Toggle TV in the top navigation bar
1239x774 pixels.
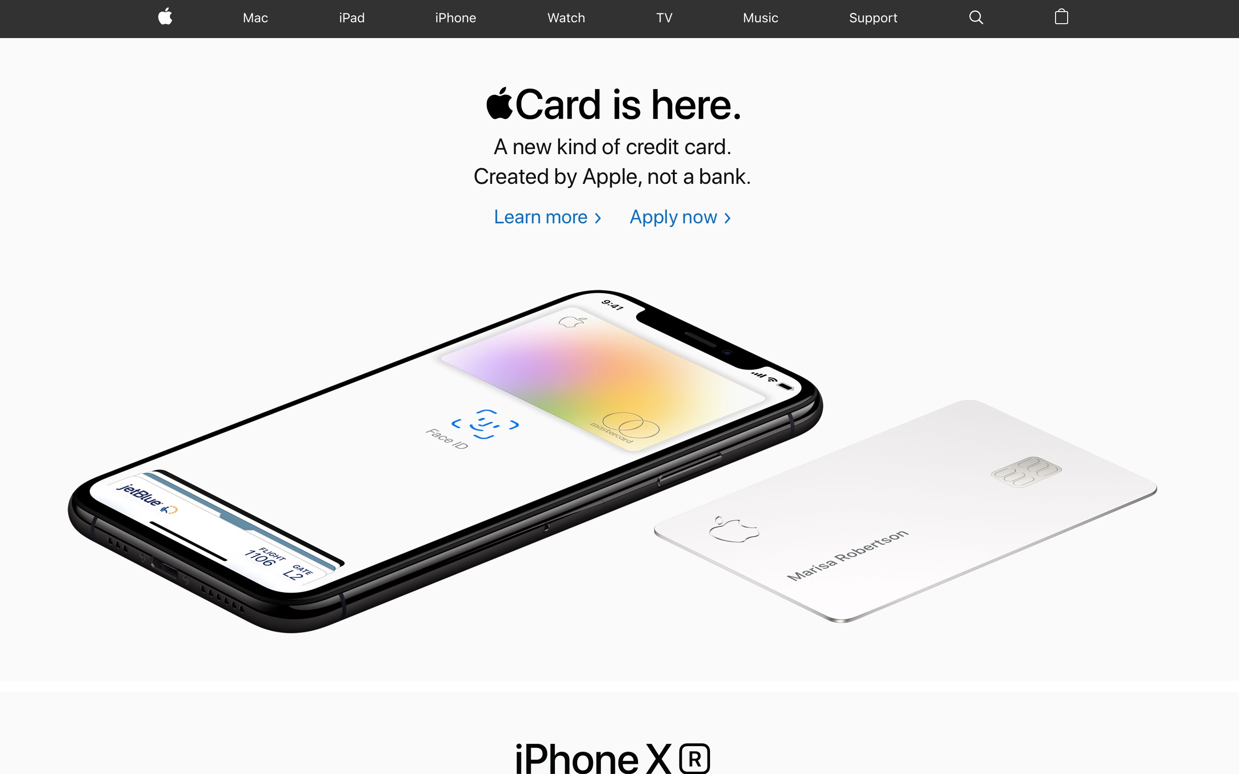pyautogui.click(x=663, y=18)
